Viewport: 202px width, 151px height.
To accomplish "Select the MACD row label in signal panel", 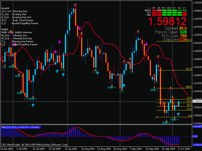I will 148,10.
